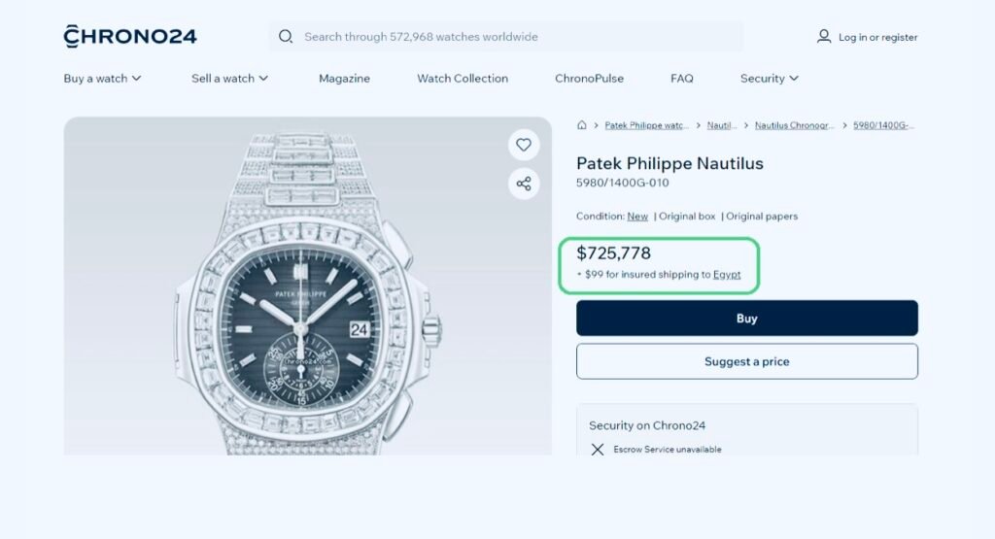Screen dimensions: 995x539
Task: Click the Log in or register link
Action: [x=877, y=38]
